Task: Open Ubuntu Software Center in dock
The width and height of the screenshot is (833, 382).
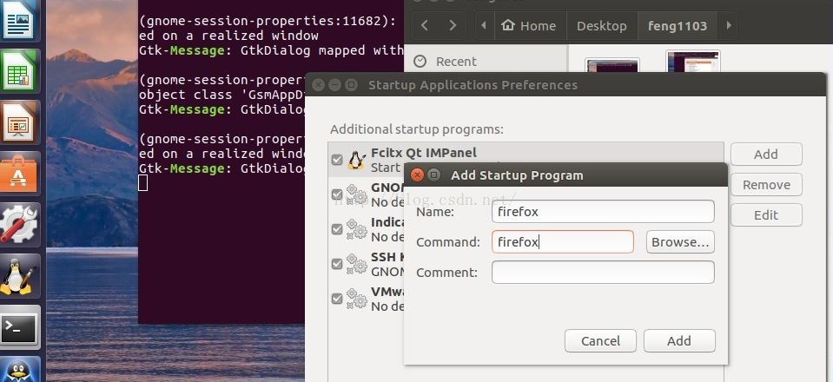Action: [x=20, y=173]
